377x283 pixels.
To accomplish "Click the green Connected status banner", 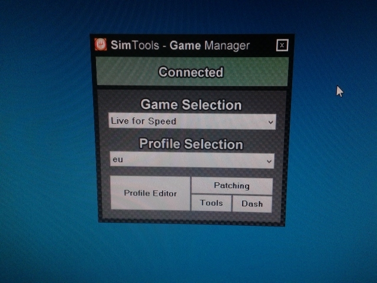I will [x=192, y=72].
